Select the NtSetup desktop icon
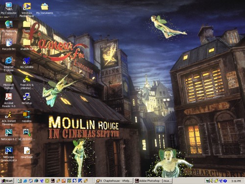245x184 pixels. 26,98
